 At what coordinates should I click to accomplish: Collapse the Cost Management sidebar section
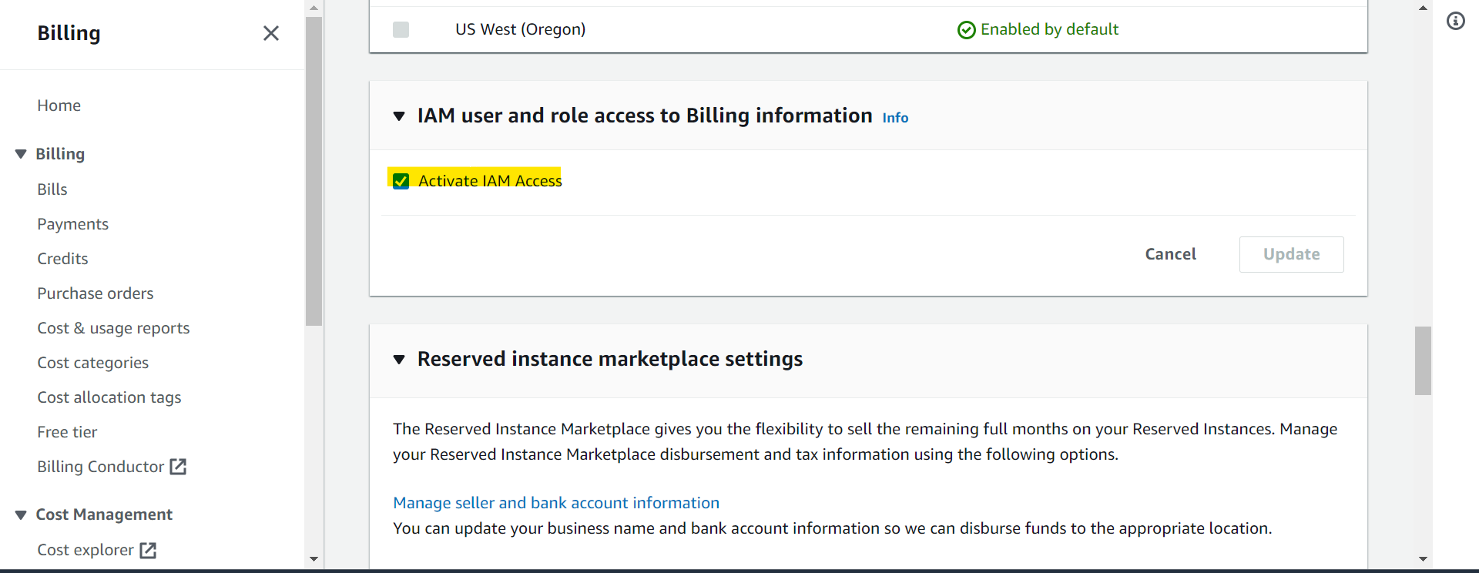click(x=21, y=514)
